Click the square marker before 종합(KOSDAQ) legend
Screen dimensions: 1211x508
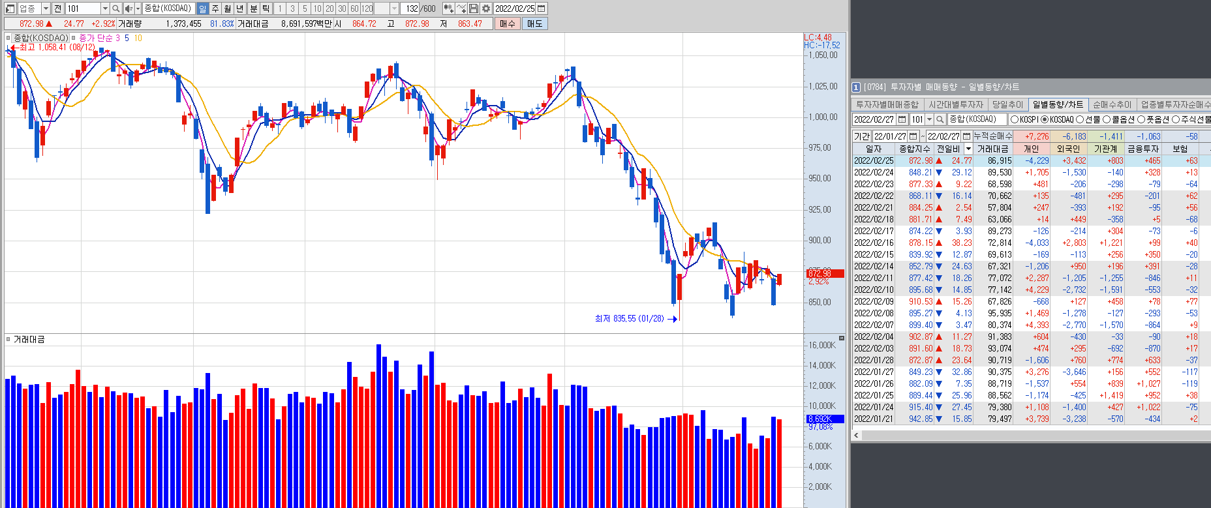(8, 38)
